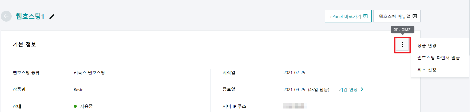The height and width of the screenshot is (112, 470).
Task: Click the back arrow circle icon
Action: 6,16
